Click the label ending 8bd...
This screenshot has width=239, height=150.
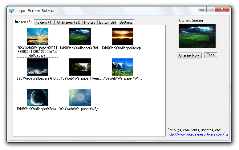[x=80, y=48]
